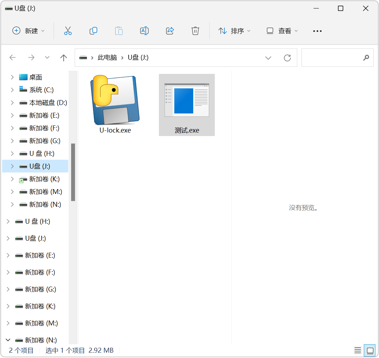Image resolution: width=379 pixels, height=358 pixels.
Task: Go forward with the right arrow
Action: pyautogui.click(x=31, y=58)
